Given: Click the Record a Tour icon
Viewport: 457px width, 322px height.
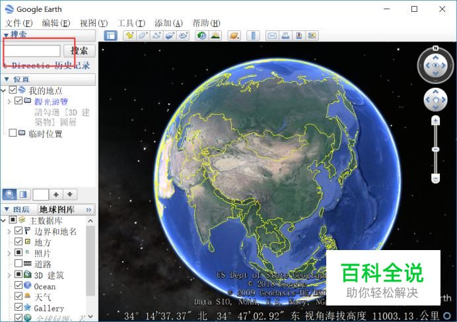Looking at the screenshot, I should pos(183,36).
